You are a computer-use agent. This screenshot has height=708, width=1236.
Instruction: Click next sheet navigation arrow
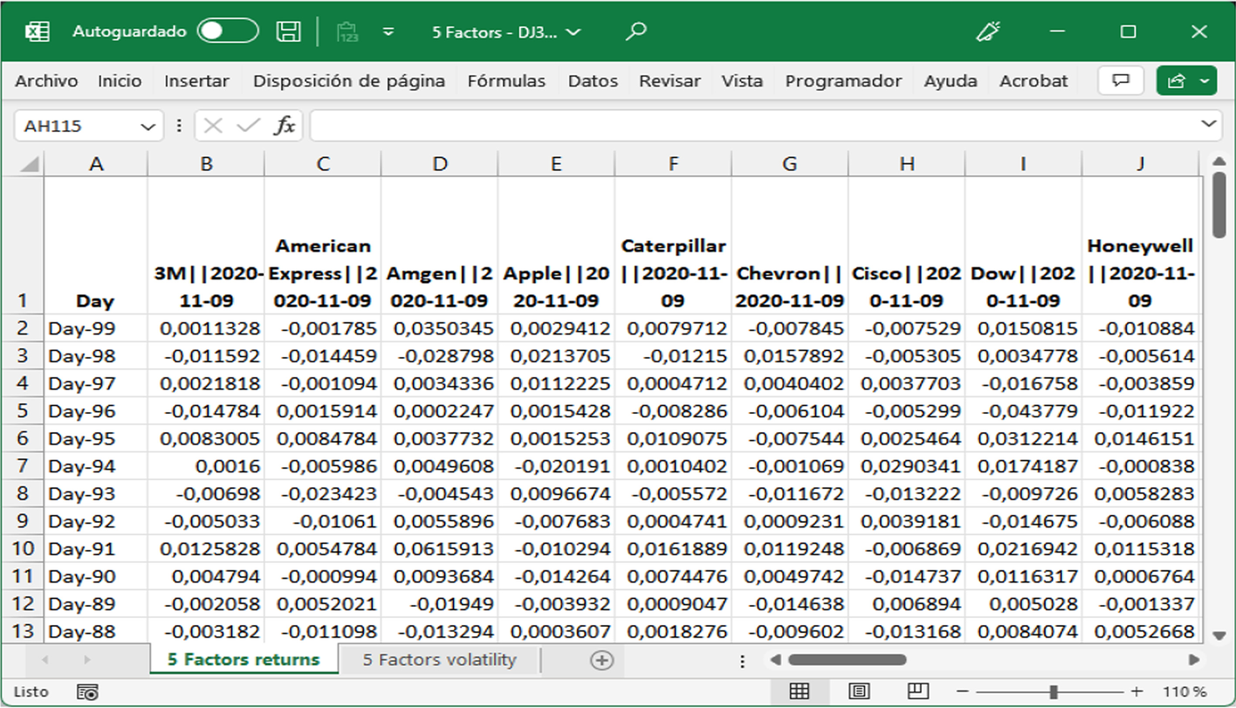coord(86,660)
